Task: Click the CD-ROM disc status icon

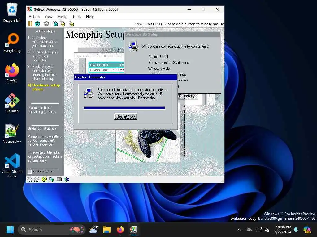Action: pyautogui.click(x=44, y=179)
